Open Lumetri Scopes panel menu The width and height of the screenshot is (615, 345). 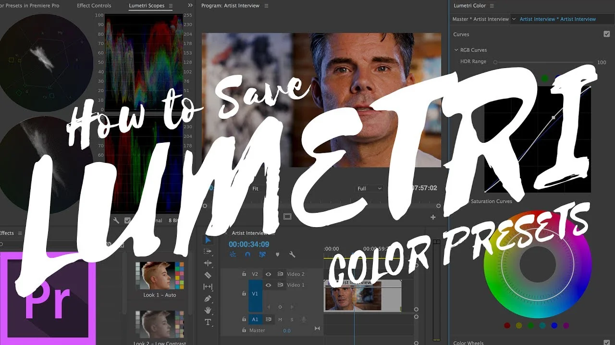[170, 6]
